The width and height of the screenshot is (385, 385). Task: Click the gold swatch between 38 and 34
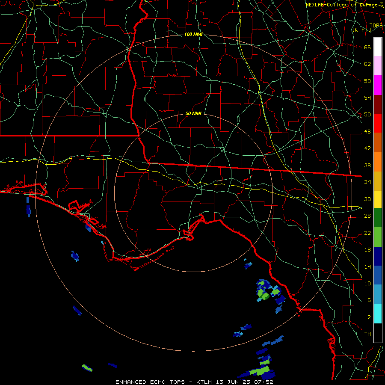tap(378, 181)
